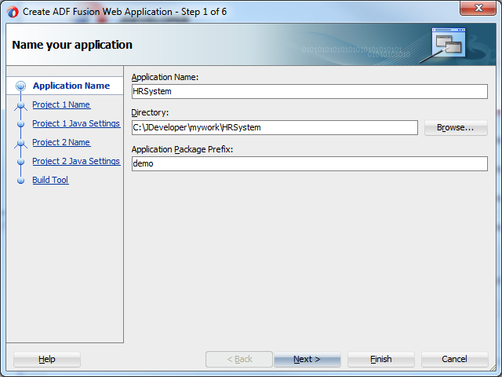The height and width of the screenshot is (377, 502).
Task: Click the Help button
Action: coord(47,359)
